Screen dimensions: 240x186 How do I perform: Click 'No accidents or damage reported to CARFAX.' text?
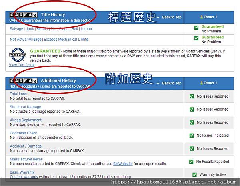click(47, 151)
